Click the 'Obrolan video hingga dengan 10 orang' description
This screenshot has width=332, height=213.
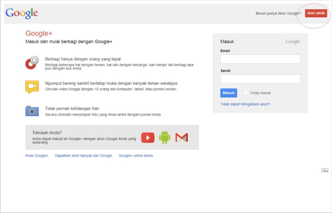coord(111,89)
